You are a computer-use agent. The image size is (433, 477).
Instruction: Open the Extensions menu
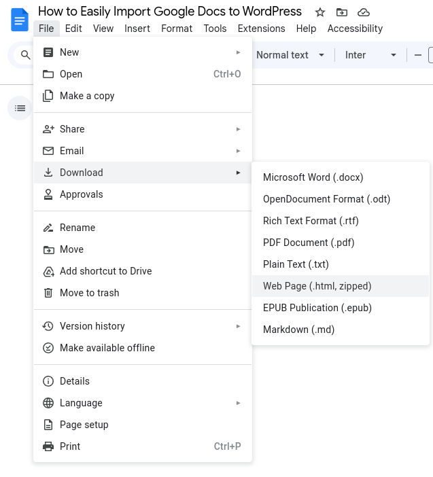pyautogui.click(x=262, y=29)
